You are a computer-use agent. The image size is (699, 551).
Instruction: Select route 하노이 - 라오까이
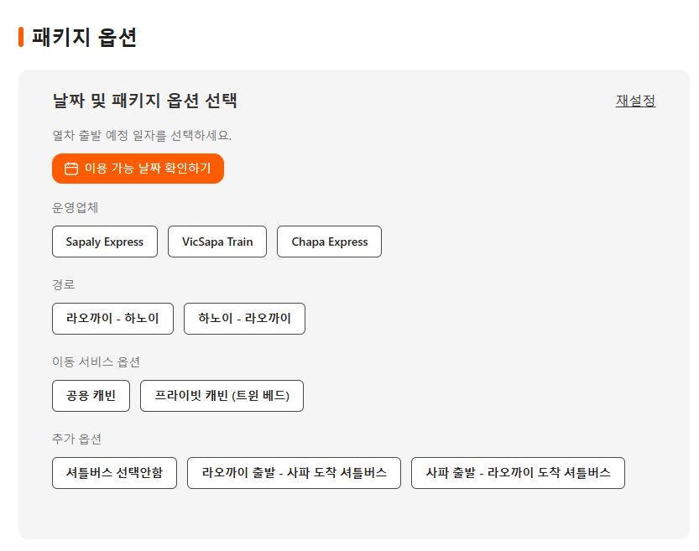[244, 319]
